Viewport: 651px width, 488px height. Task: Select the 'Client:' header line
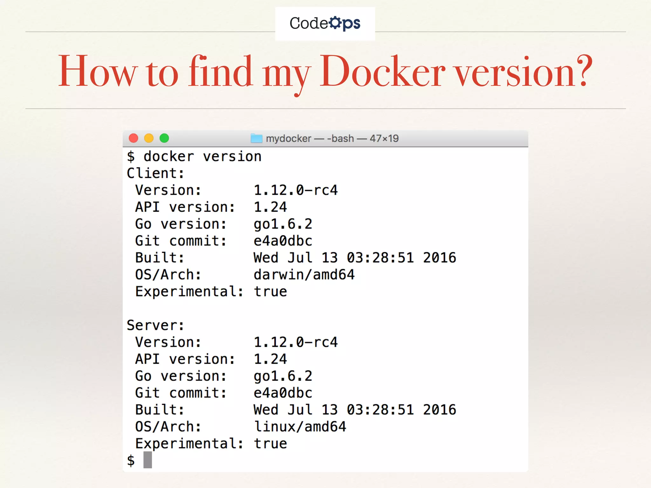point(155,173)
